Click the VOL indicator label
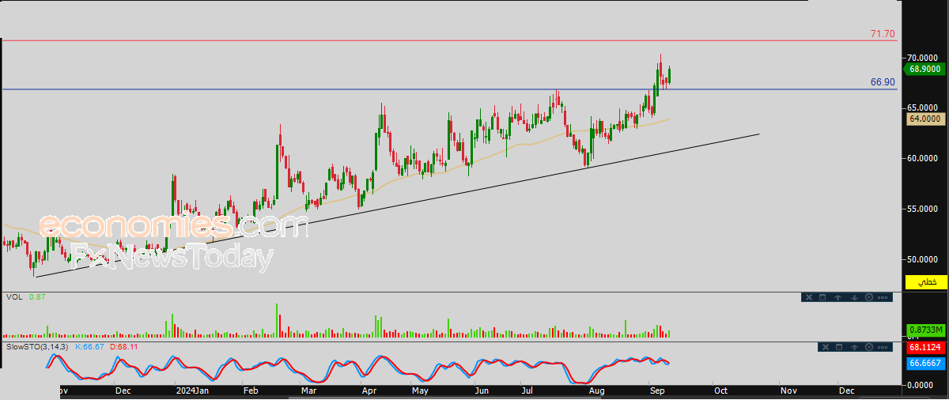The width and height of the screenshot is (949, 400). 13,297
